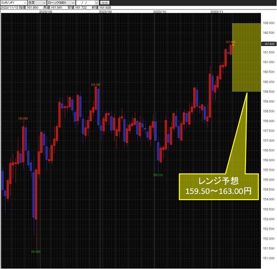
Task: Click the date input field with slashes
Action: point(85,3)
